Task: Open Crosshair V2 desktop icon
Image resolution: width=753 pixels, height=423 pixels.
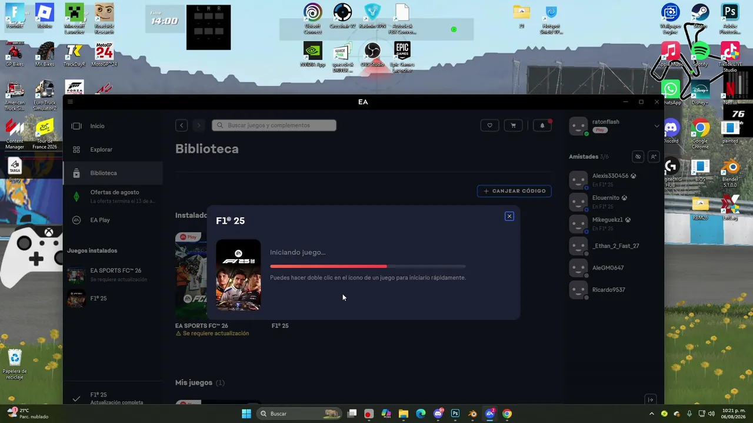Action: point(342,16)
